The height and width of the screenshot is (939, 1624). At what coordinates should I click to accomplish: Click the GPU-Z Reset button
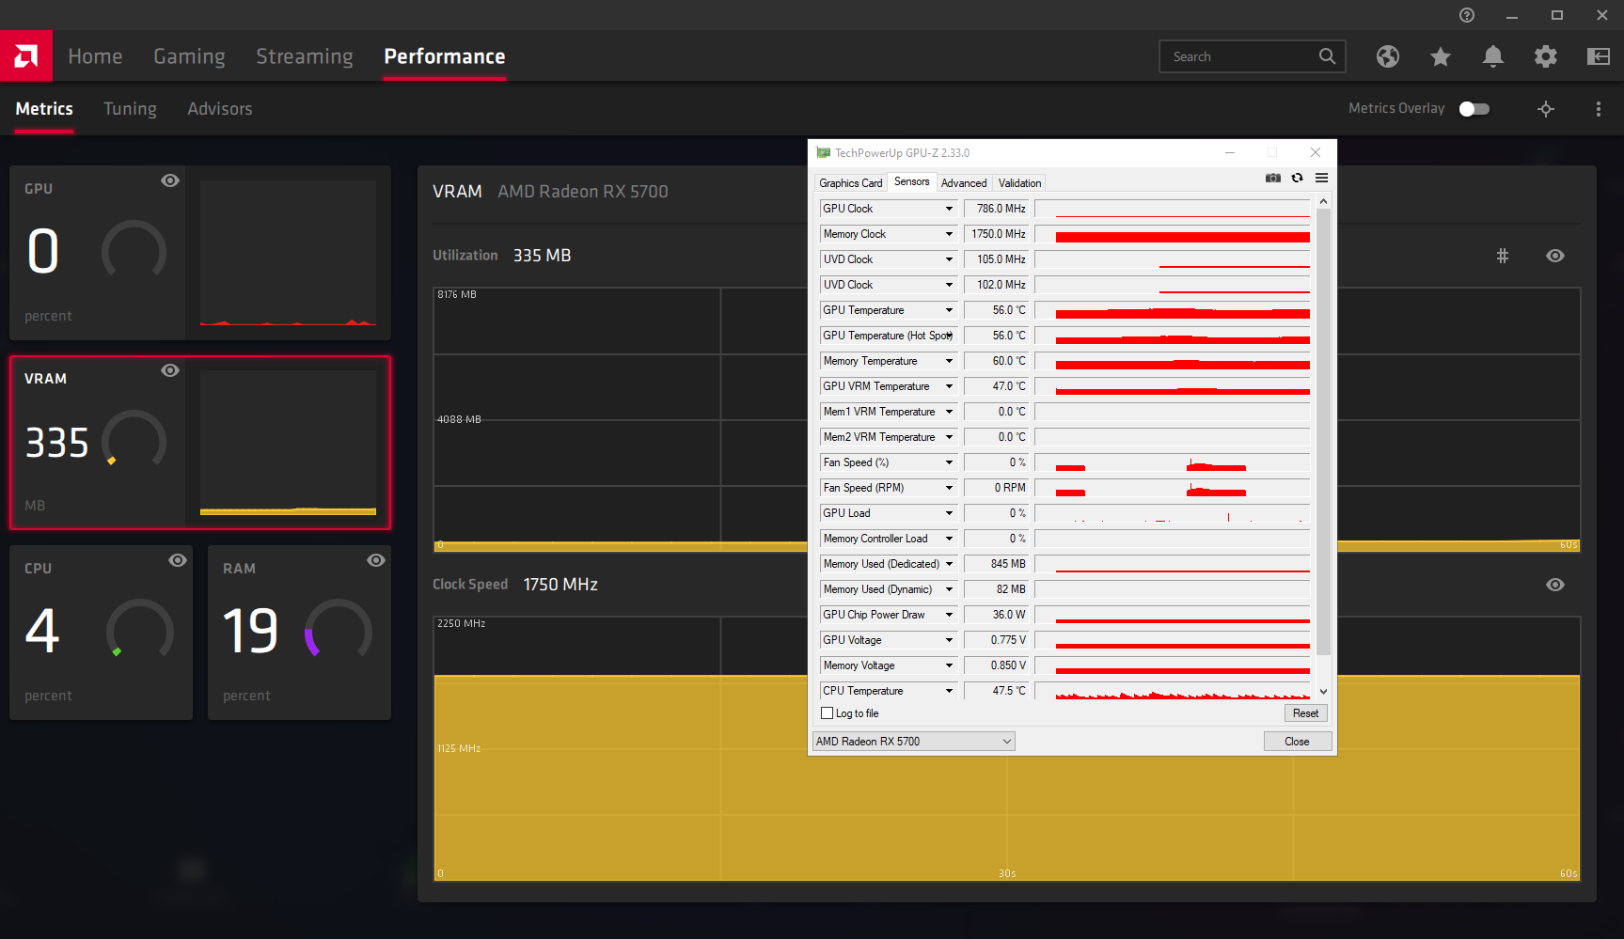[1305, 713]
